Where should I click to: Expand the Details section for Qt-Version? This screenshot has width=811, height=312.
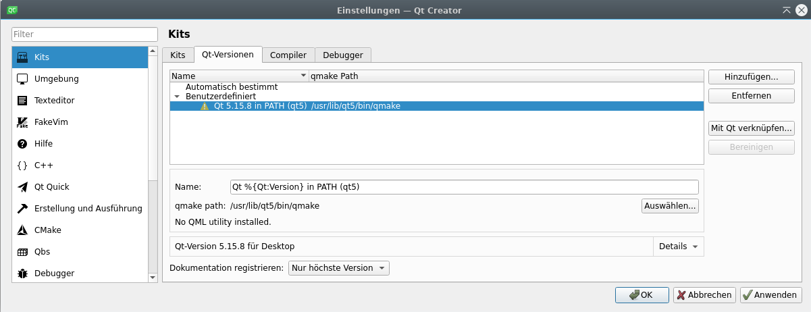(x=678, y=246)
